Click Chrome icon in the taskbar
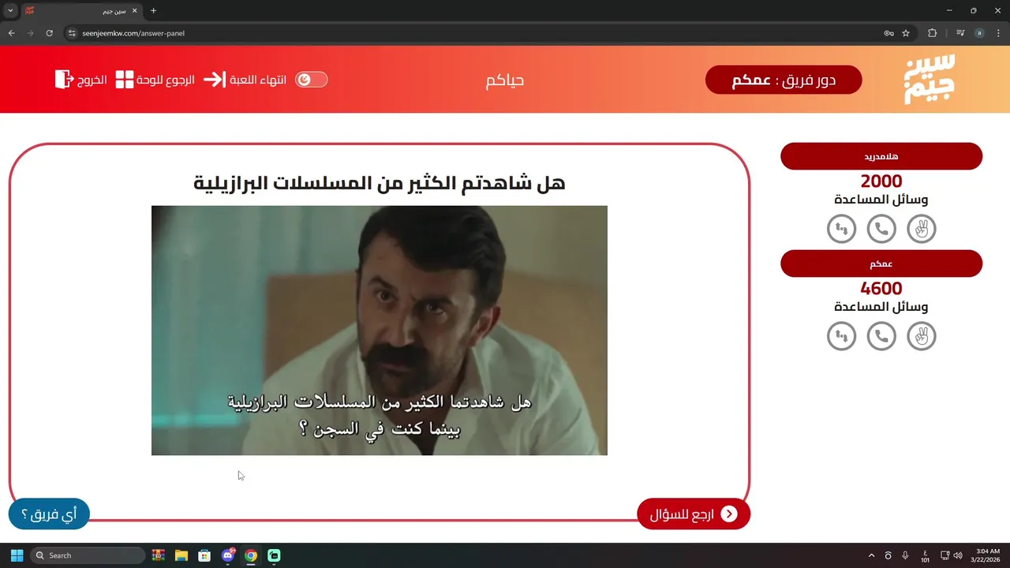1010x568 pixels. tap(250, 555)
